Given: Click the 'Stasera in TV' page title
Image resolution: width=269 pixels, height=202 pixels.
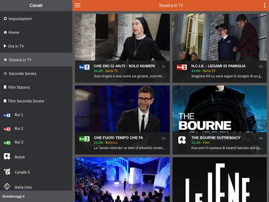Looking at the screenshot, I should [x=171, y=5].
